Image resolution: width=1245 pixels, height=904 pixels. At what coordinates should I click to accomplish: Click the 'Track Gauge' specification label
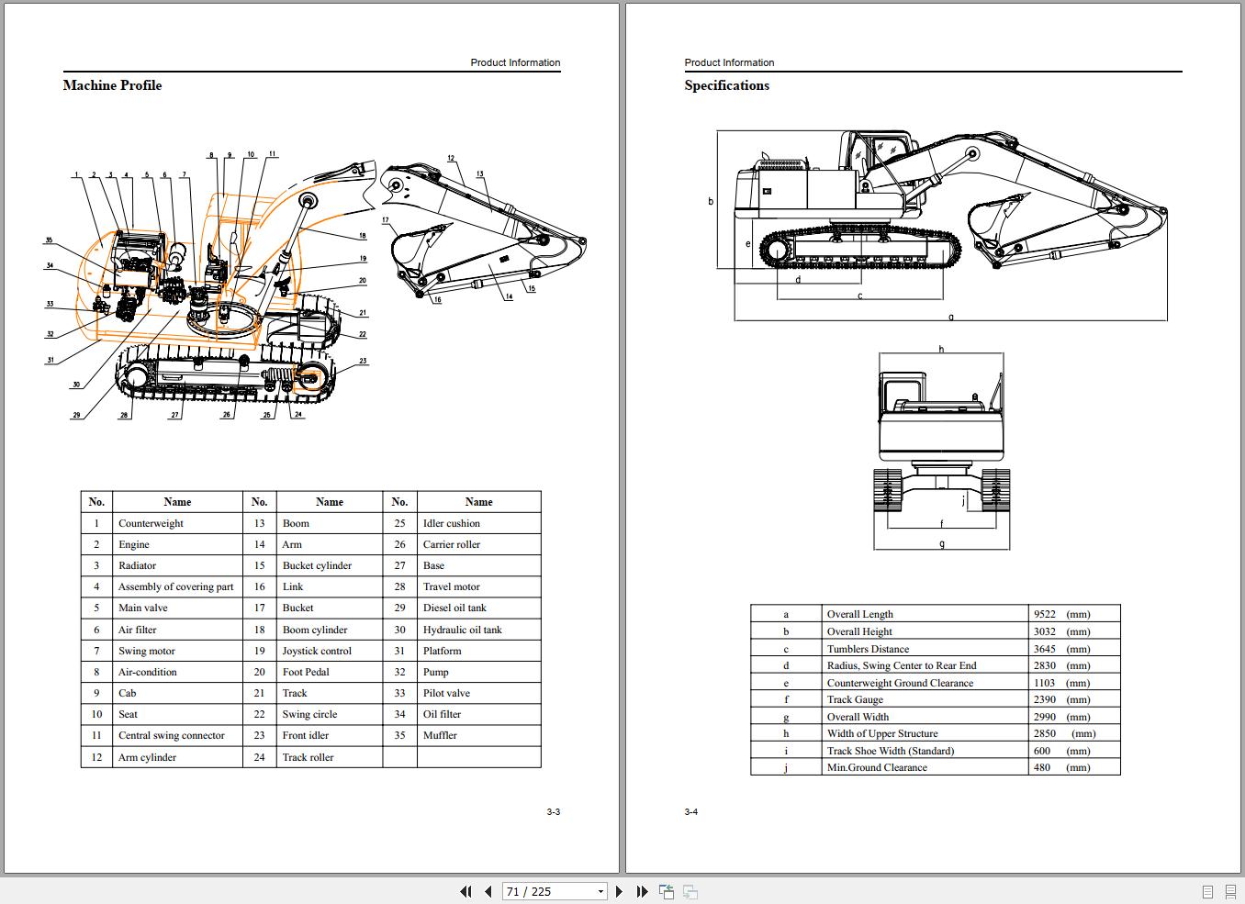855,699
